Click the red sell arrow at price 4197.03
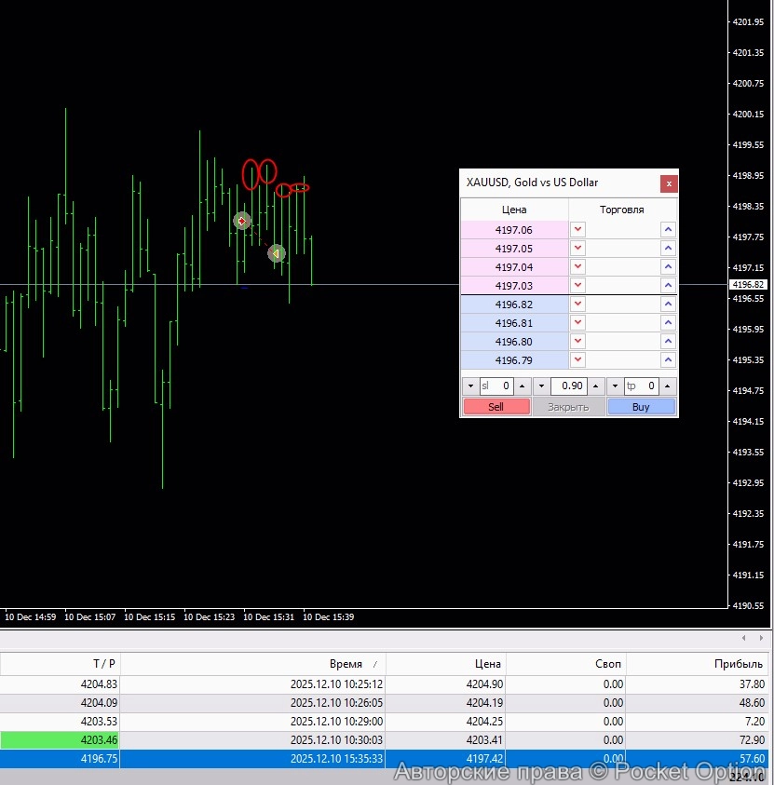Image resolution: width=774 pixels, height=785 pixels. [577, 285]
